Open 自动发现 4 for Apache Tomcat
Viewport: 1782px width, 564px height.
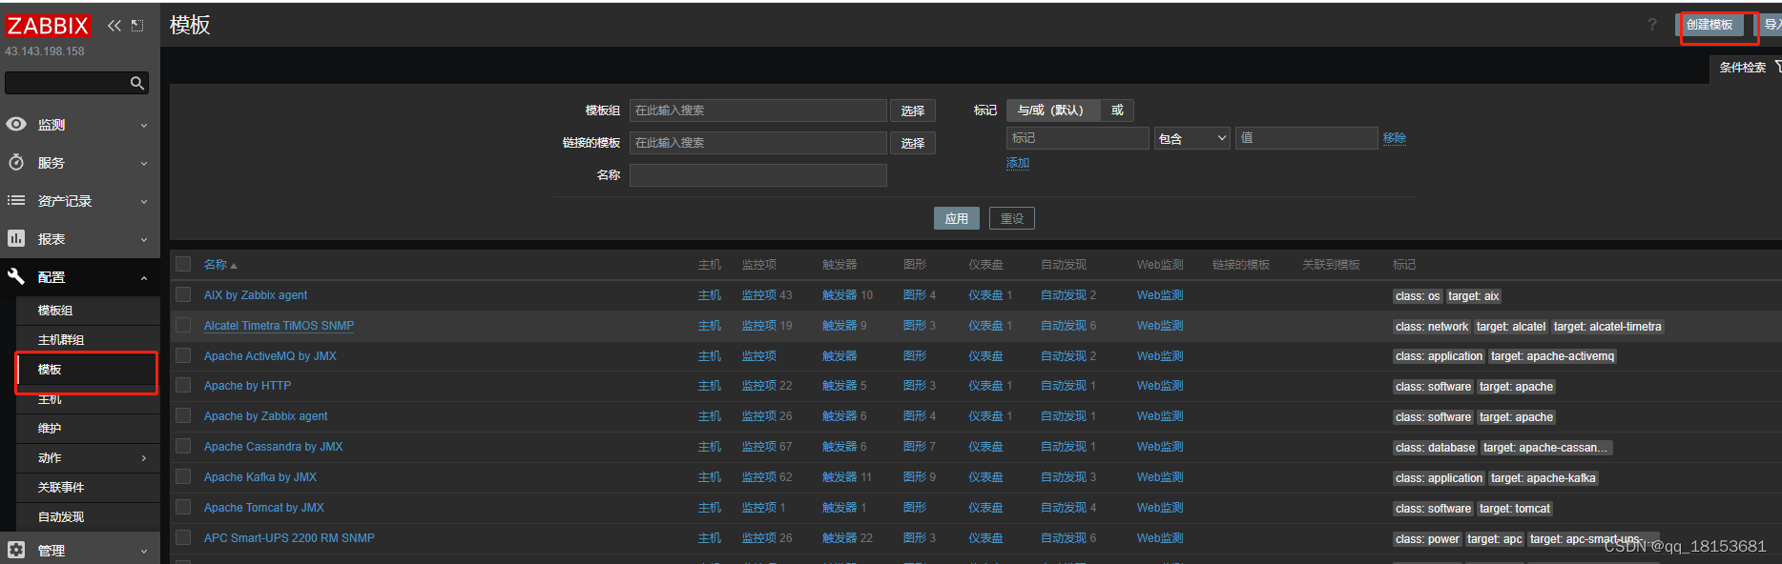point(1064,508)
